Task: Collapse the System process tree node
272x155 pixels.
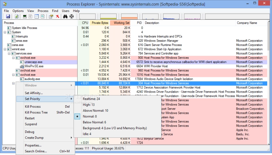Action: pos(5,32)
